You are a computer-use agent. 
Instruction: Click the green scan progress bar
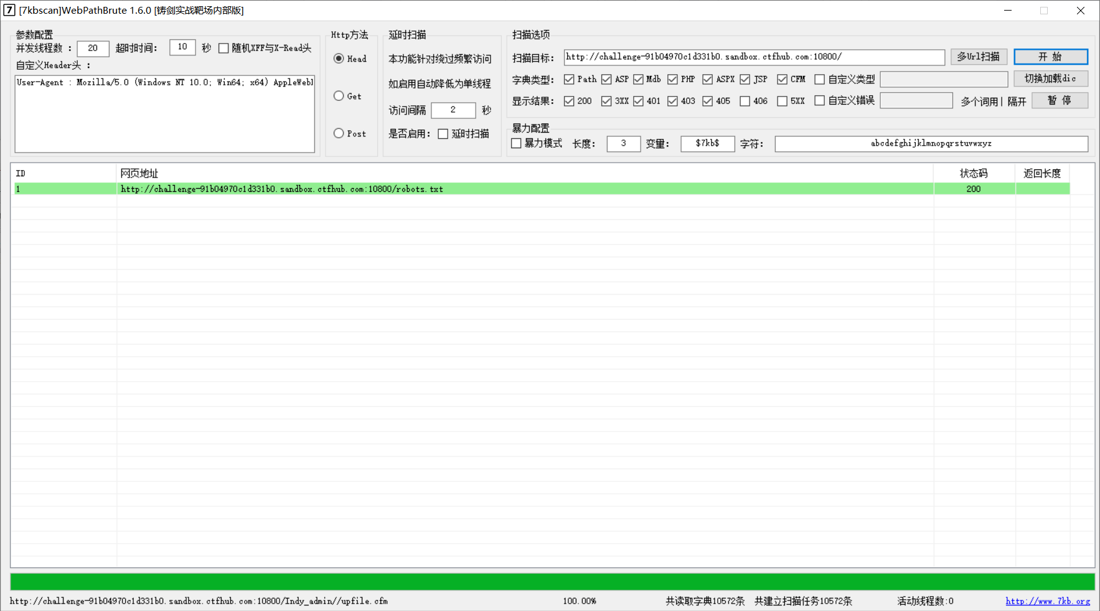click(552, 582)
